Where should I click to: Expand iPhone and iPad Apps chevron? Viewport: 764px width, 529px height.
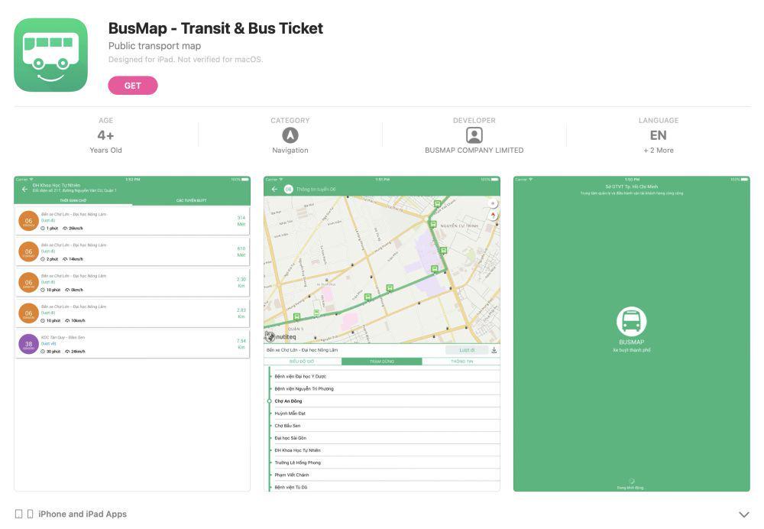[743, 514]
